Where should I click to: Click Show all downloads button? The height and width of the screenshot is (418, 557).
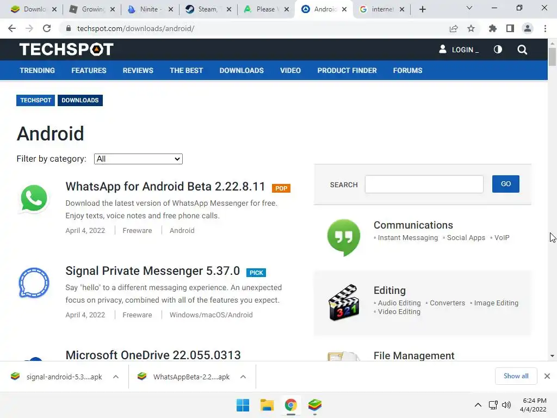coord(516,376)
